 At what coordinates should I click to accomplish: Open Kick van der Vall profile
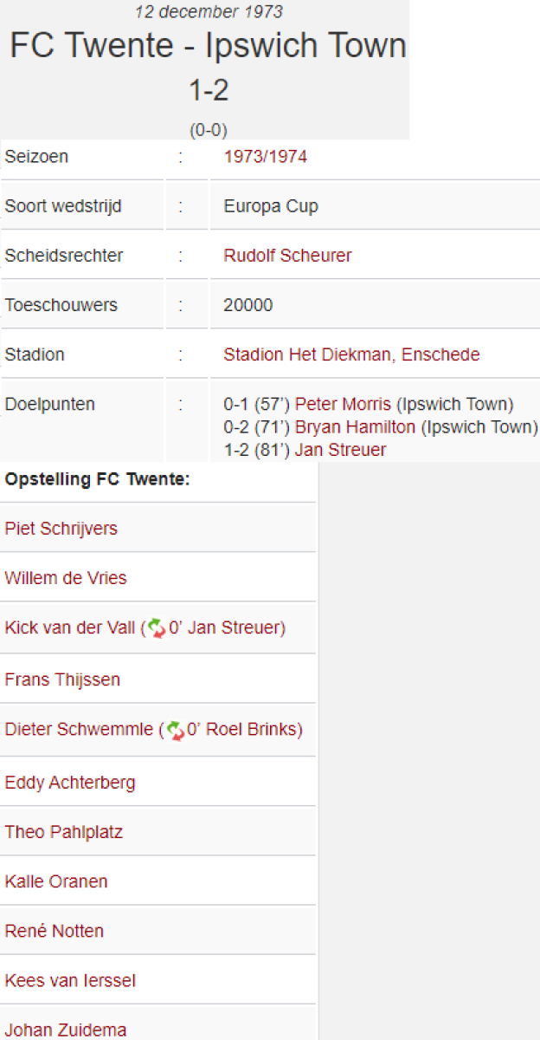click(70, 627)
